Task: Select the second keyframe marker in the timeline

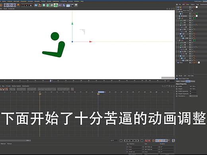Action: (x=98, y=94)
